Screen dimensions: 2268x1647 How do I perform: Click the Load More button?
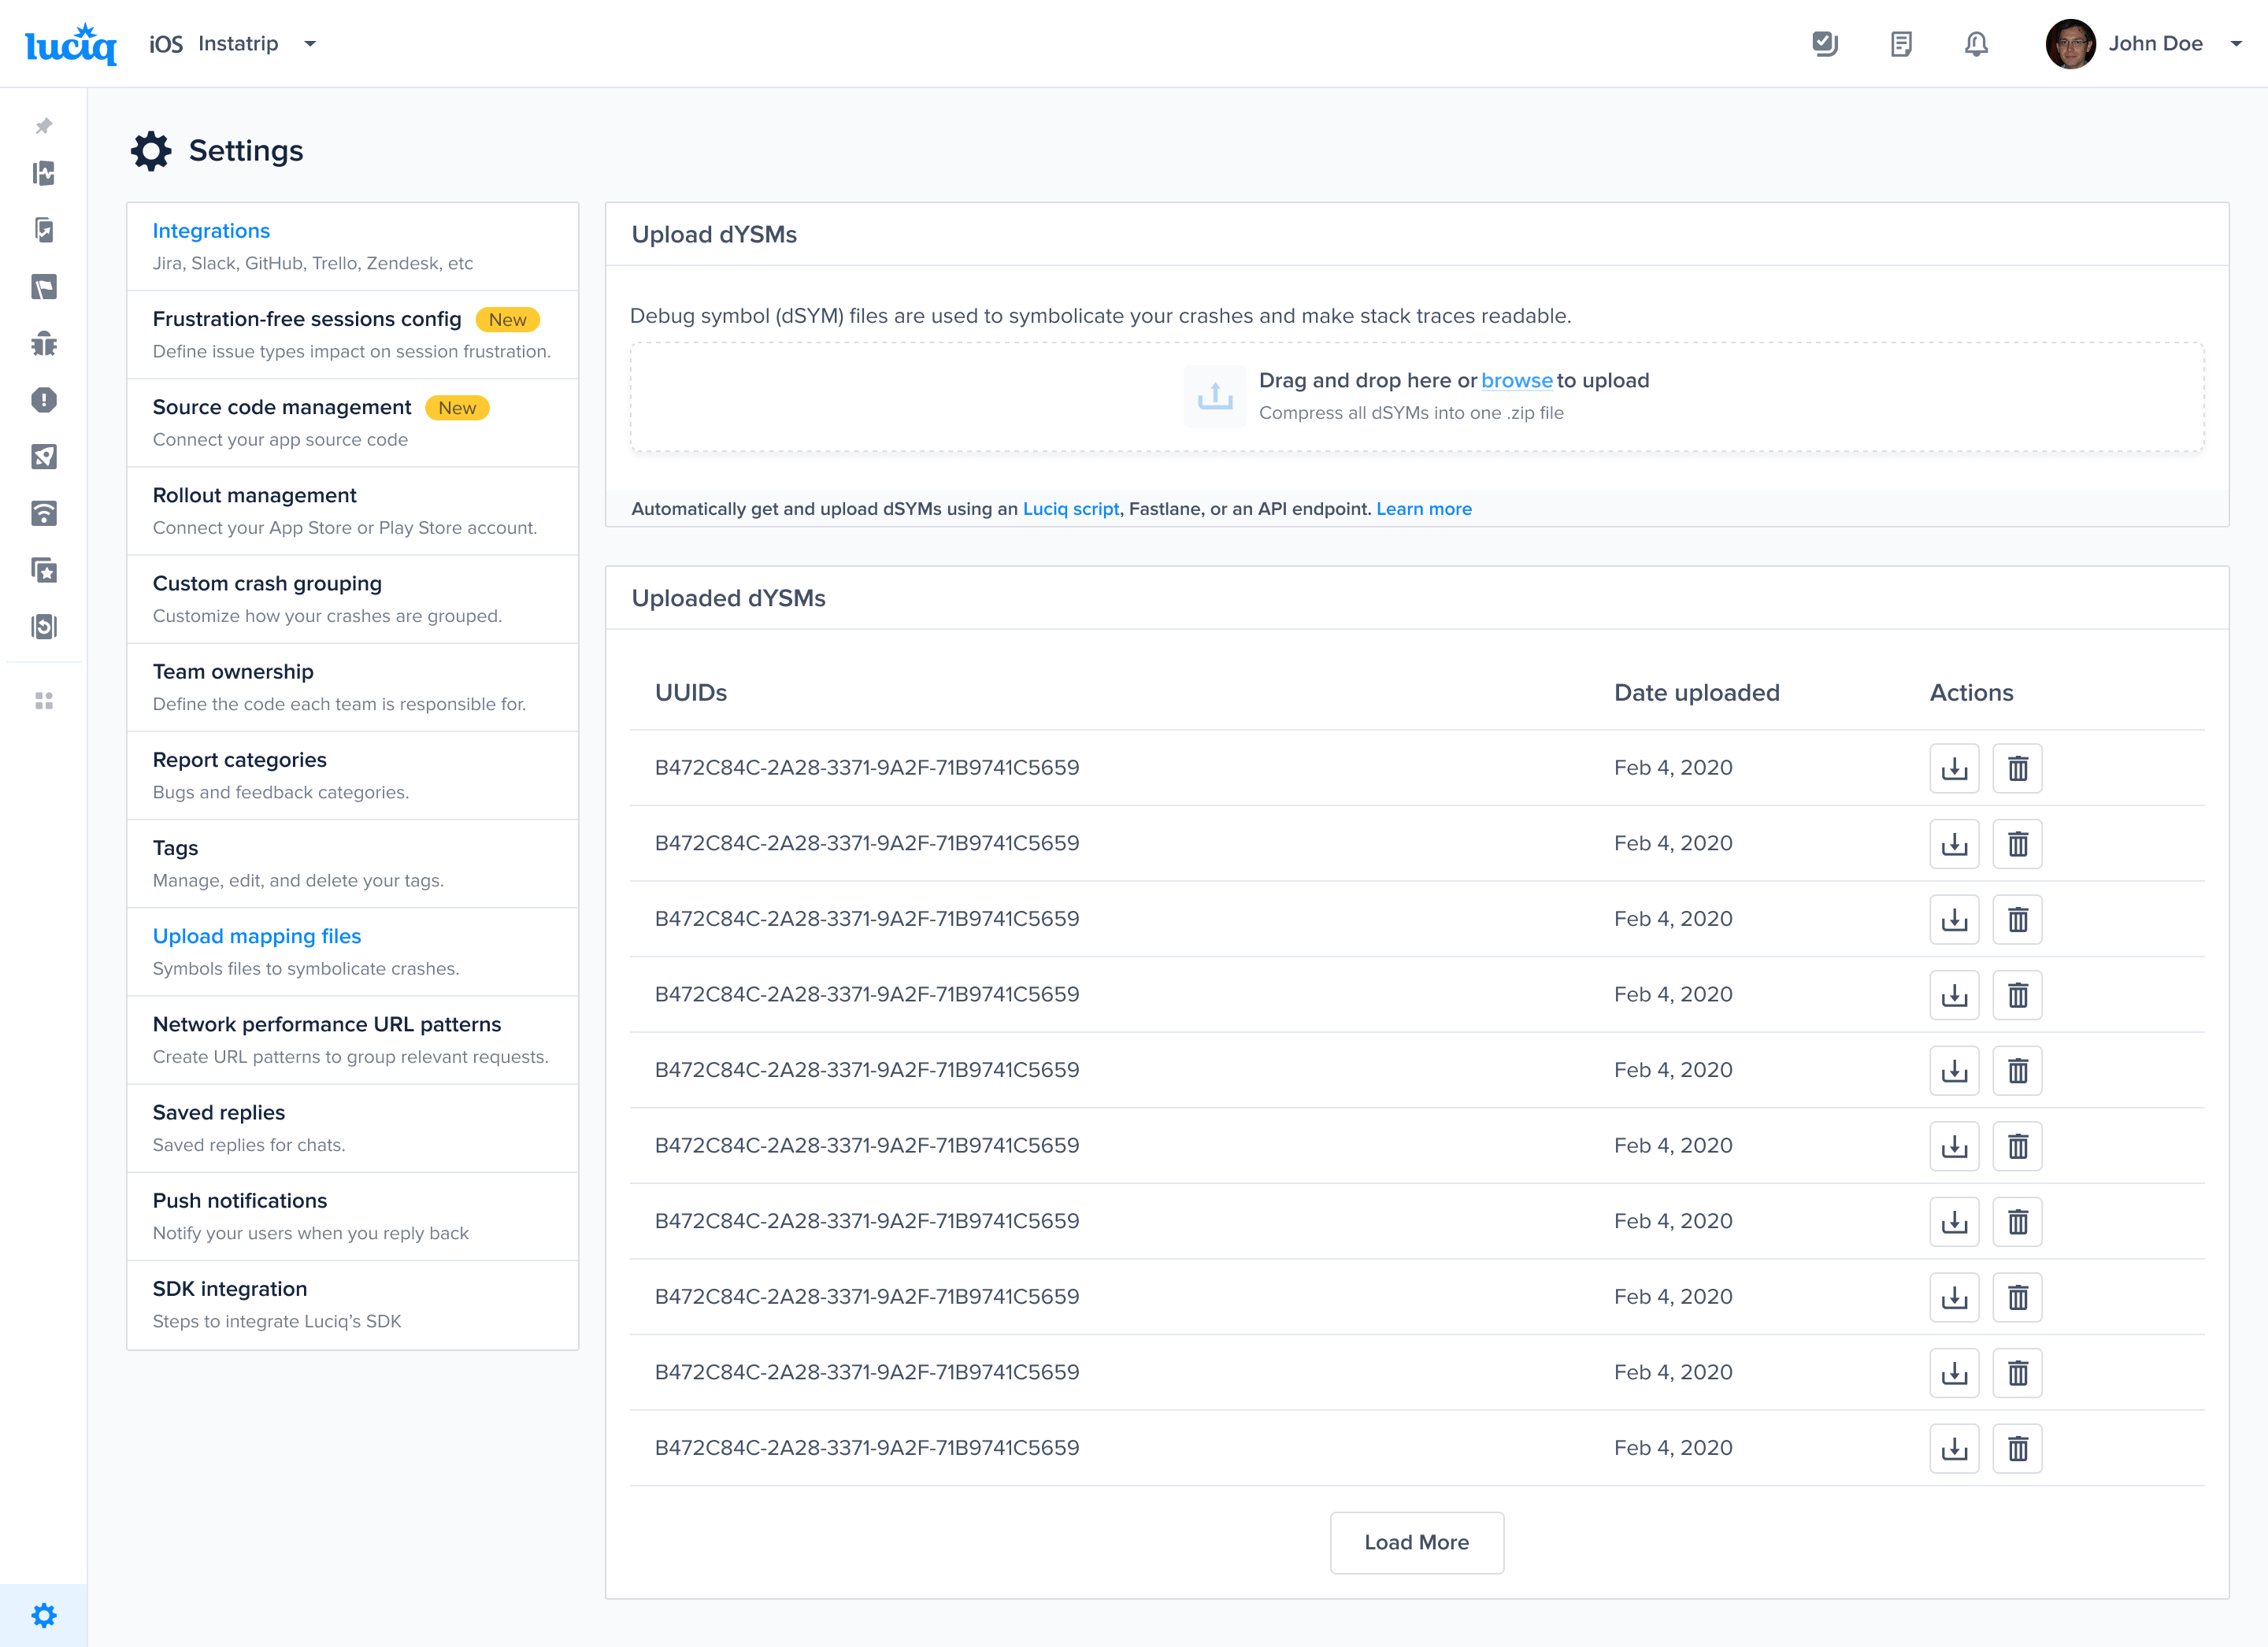tap(1416, 1542)
